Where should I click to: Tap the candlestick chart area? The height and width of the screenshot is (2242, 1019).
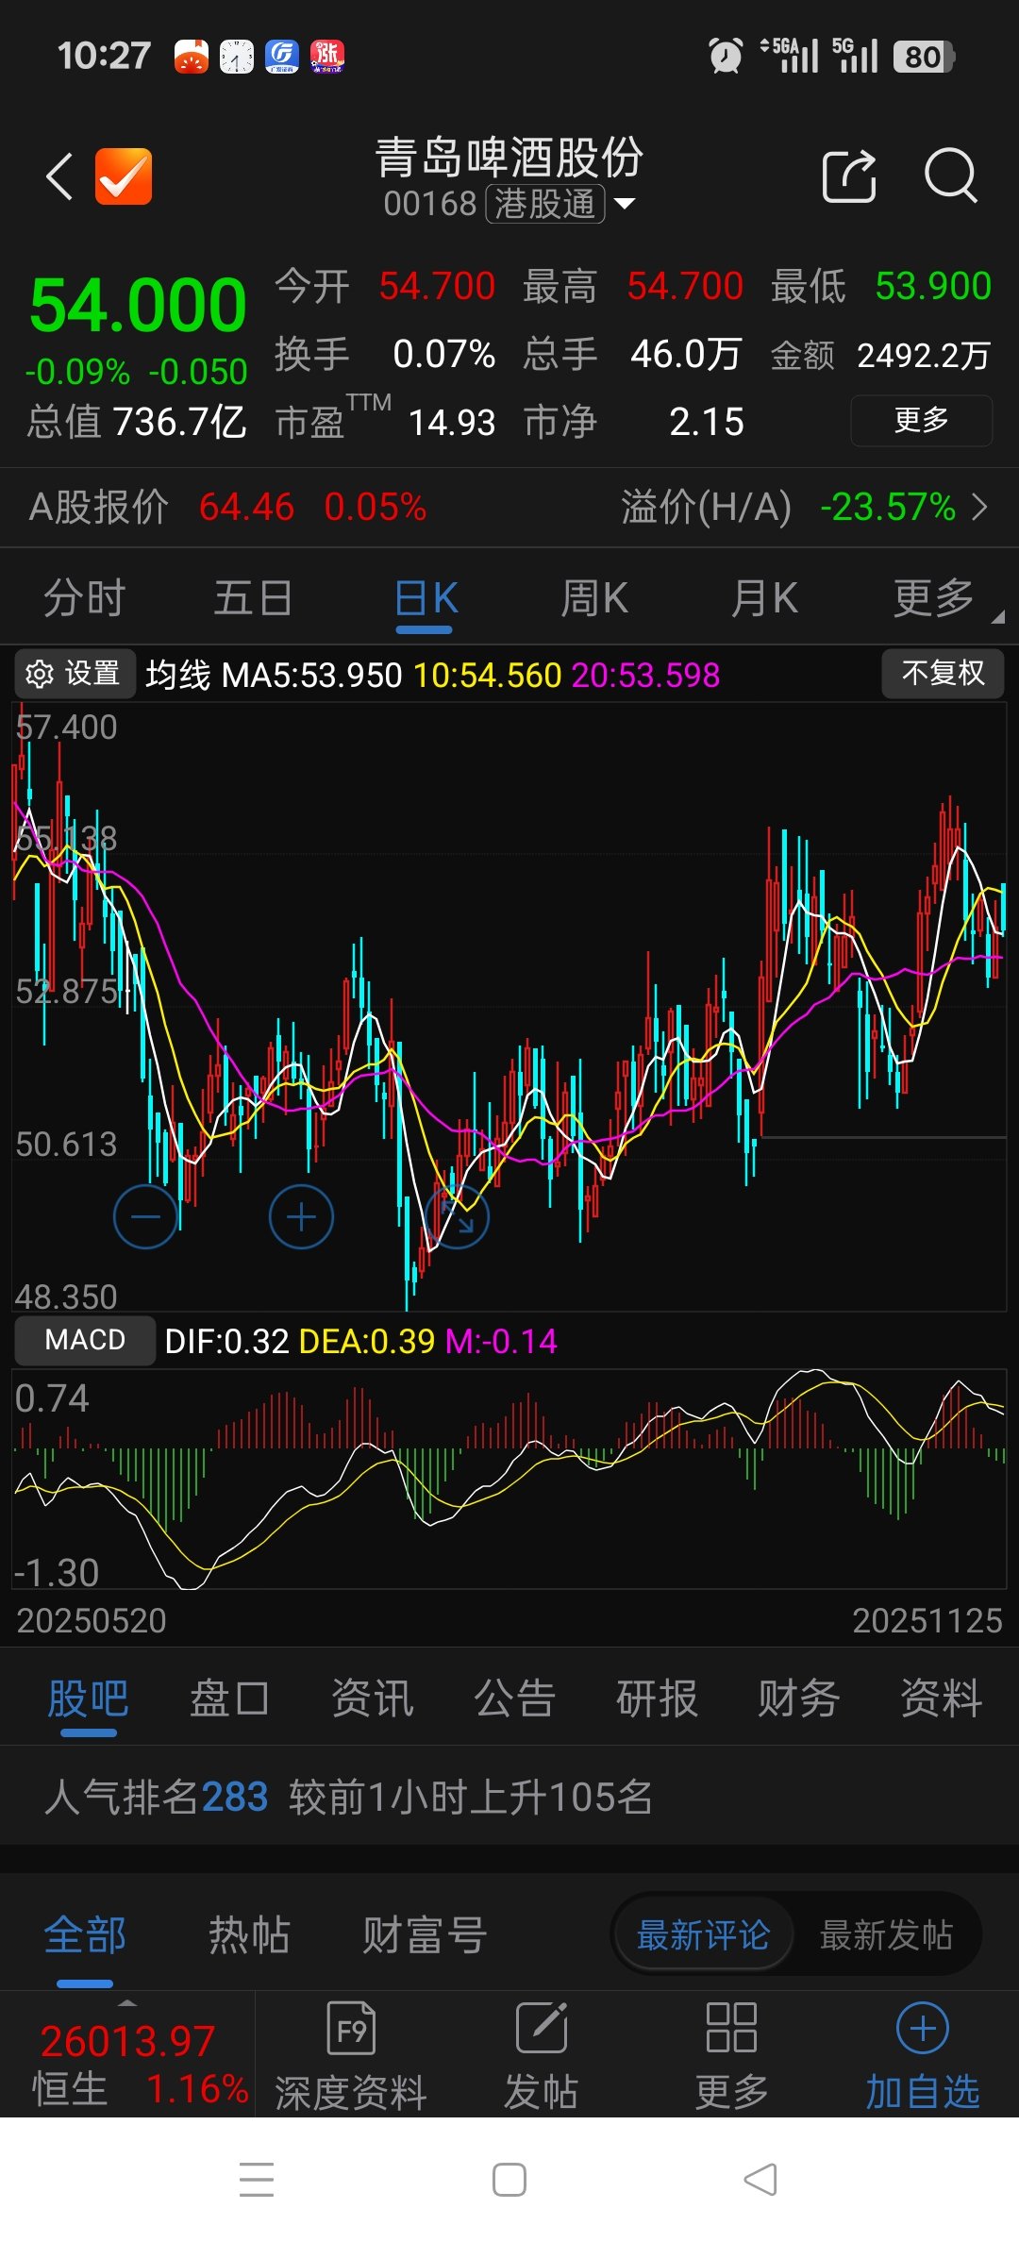pyautogui.click(x=509, y=1006)
